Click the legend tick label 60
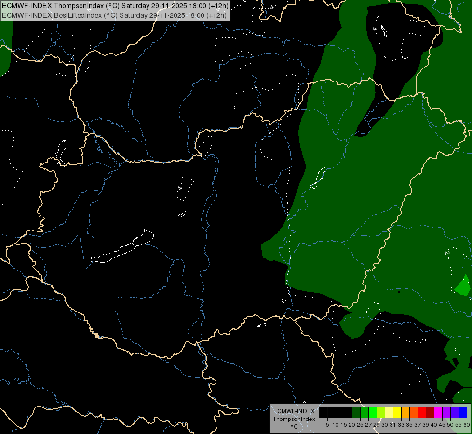 click(x=467, y=425)
